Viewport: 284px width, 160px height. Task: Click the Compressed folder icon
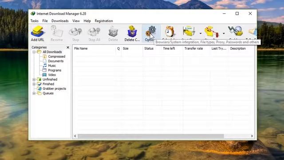(44, 56)
